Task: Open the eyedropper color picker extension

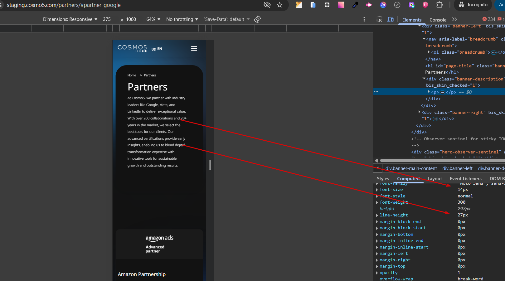Action: (355, 5)
